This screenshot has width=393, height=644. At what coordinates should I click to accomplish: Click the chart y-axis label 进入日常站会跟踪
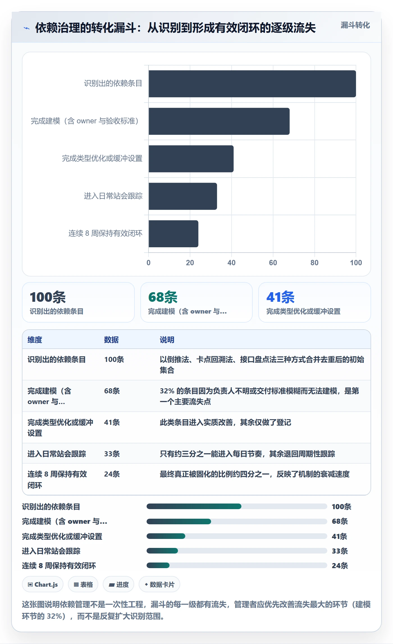(113, 196)
